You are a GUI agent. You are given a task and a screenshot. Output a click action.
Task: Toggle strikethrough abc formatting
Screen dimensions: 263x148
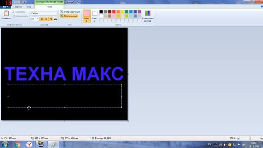click(55, 19)
